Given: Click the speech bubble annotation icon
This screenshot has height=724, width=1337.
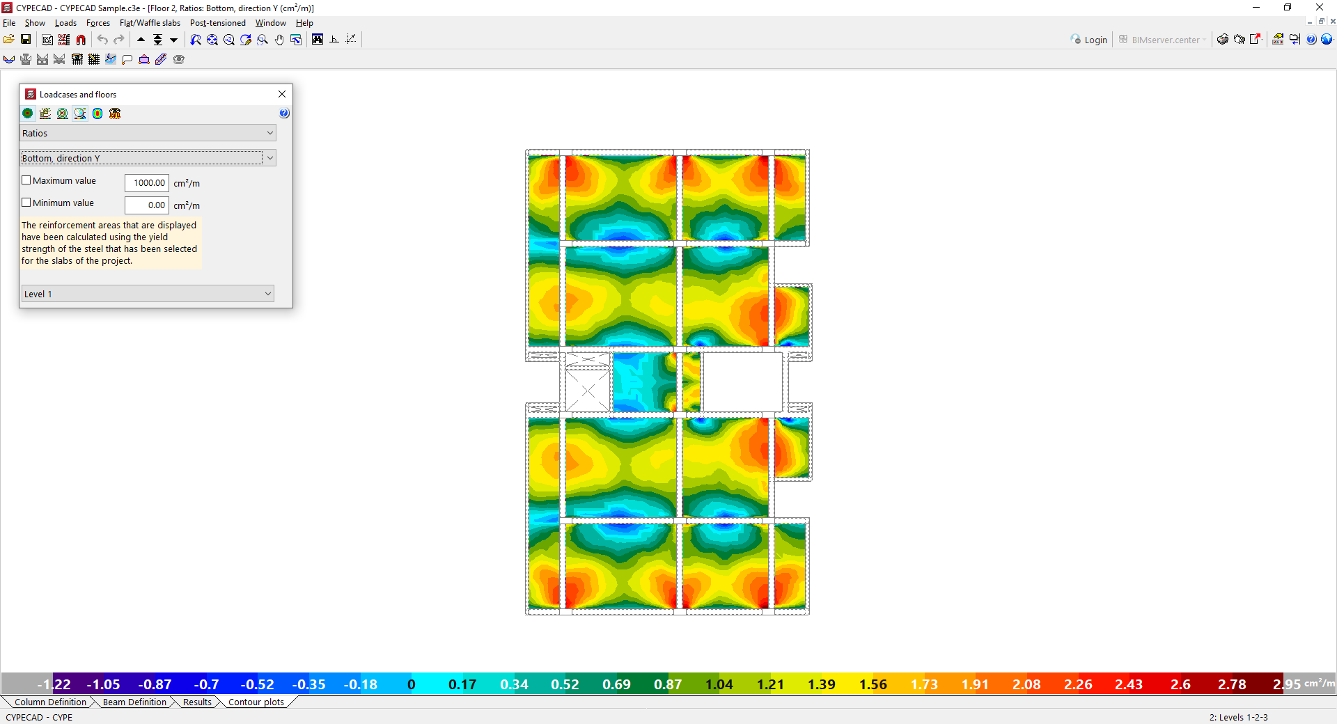Looking at the screenshot, I should pyautogui.click(x=127, y=59).
